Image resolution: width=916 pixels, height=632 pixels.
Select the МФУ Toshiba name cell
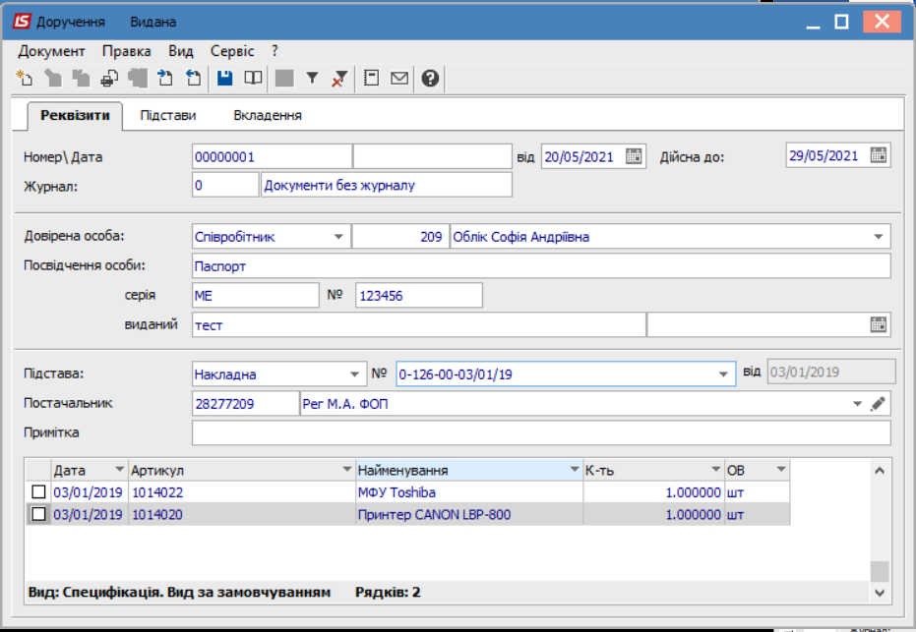469,492
